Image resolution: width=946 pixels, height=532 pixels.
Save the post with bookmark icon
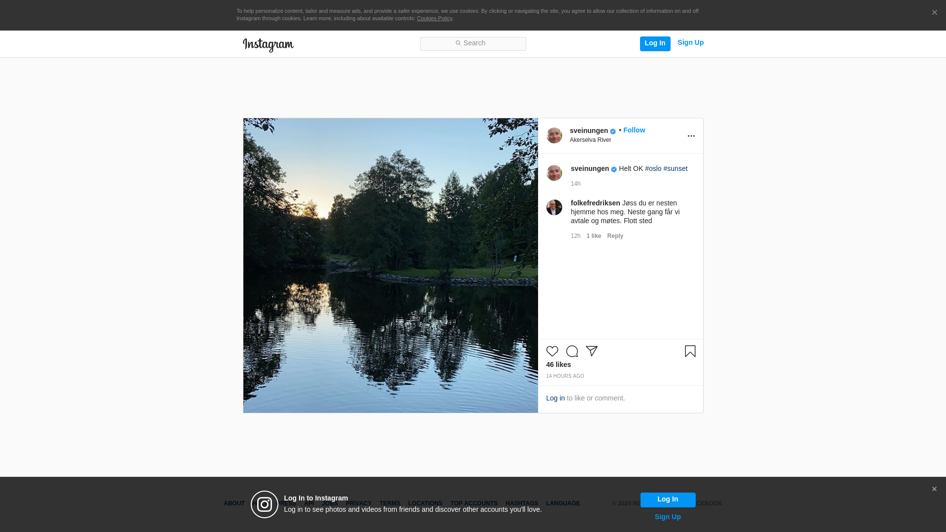[690, 351]
